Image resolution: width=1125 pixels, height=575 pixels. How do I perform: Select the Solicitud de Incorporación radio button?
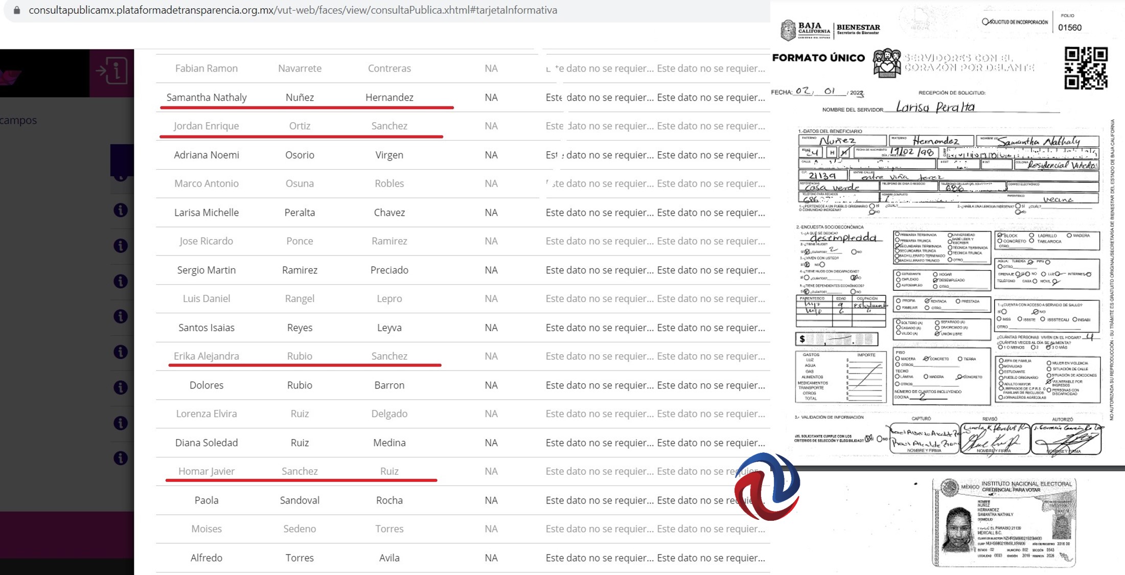tap(985, 22)
